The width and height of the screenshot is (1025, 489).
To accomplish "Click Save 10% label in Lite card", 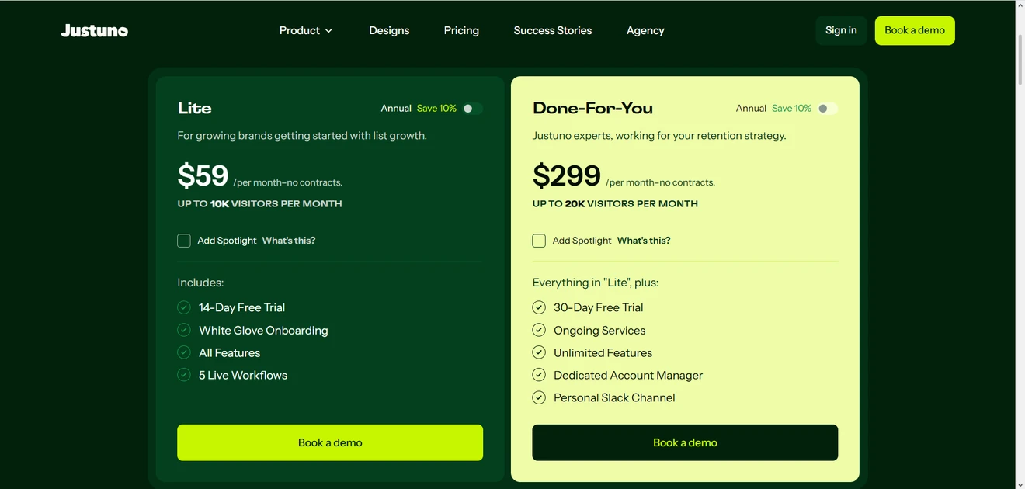I will pyautogui.click(x=436, y=109).
